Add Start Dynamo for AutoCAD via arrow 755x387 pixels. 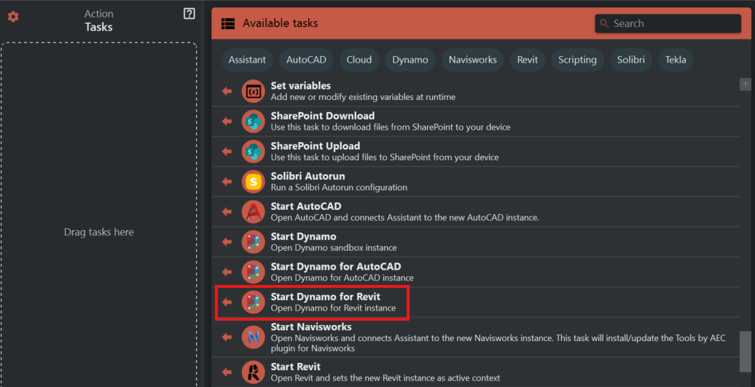click(227, 272)
